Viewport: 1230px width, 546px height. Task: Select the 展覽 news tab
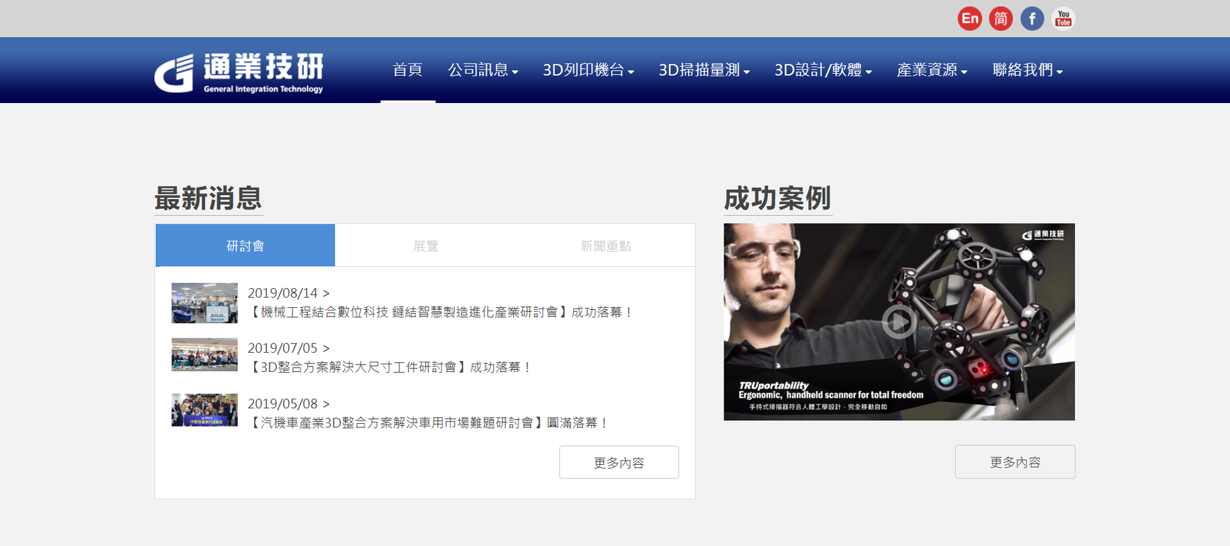[425, 246]
